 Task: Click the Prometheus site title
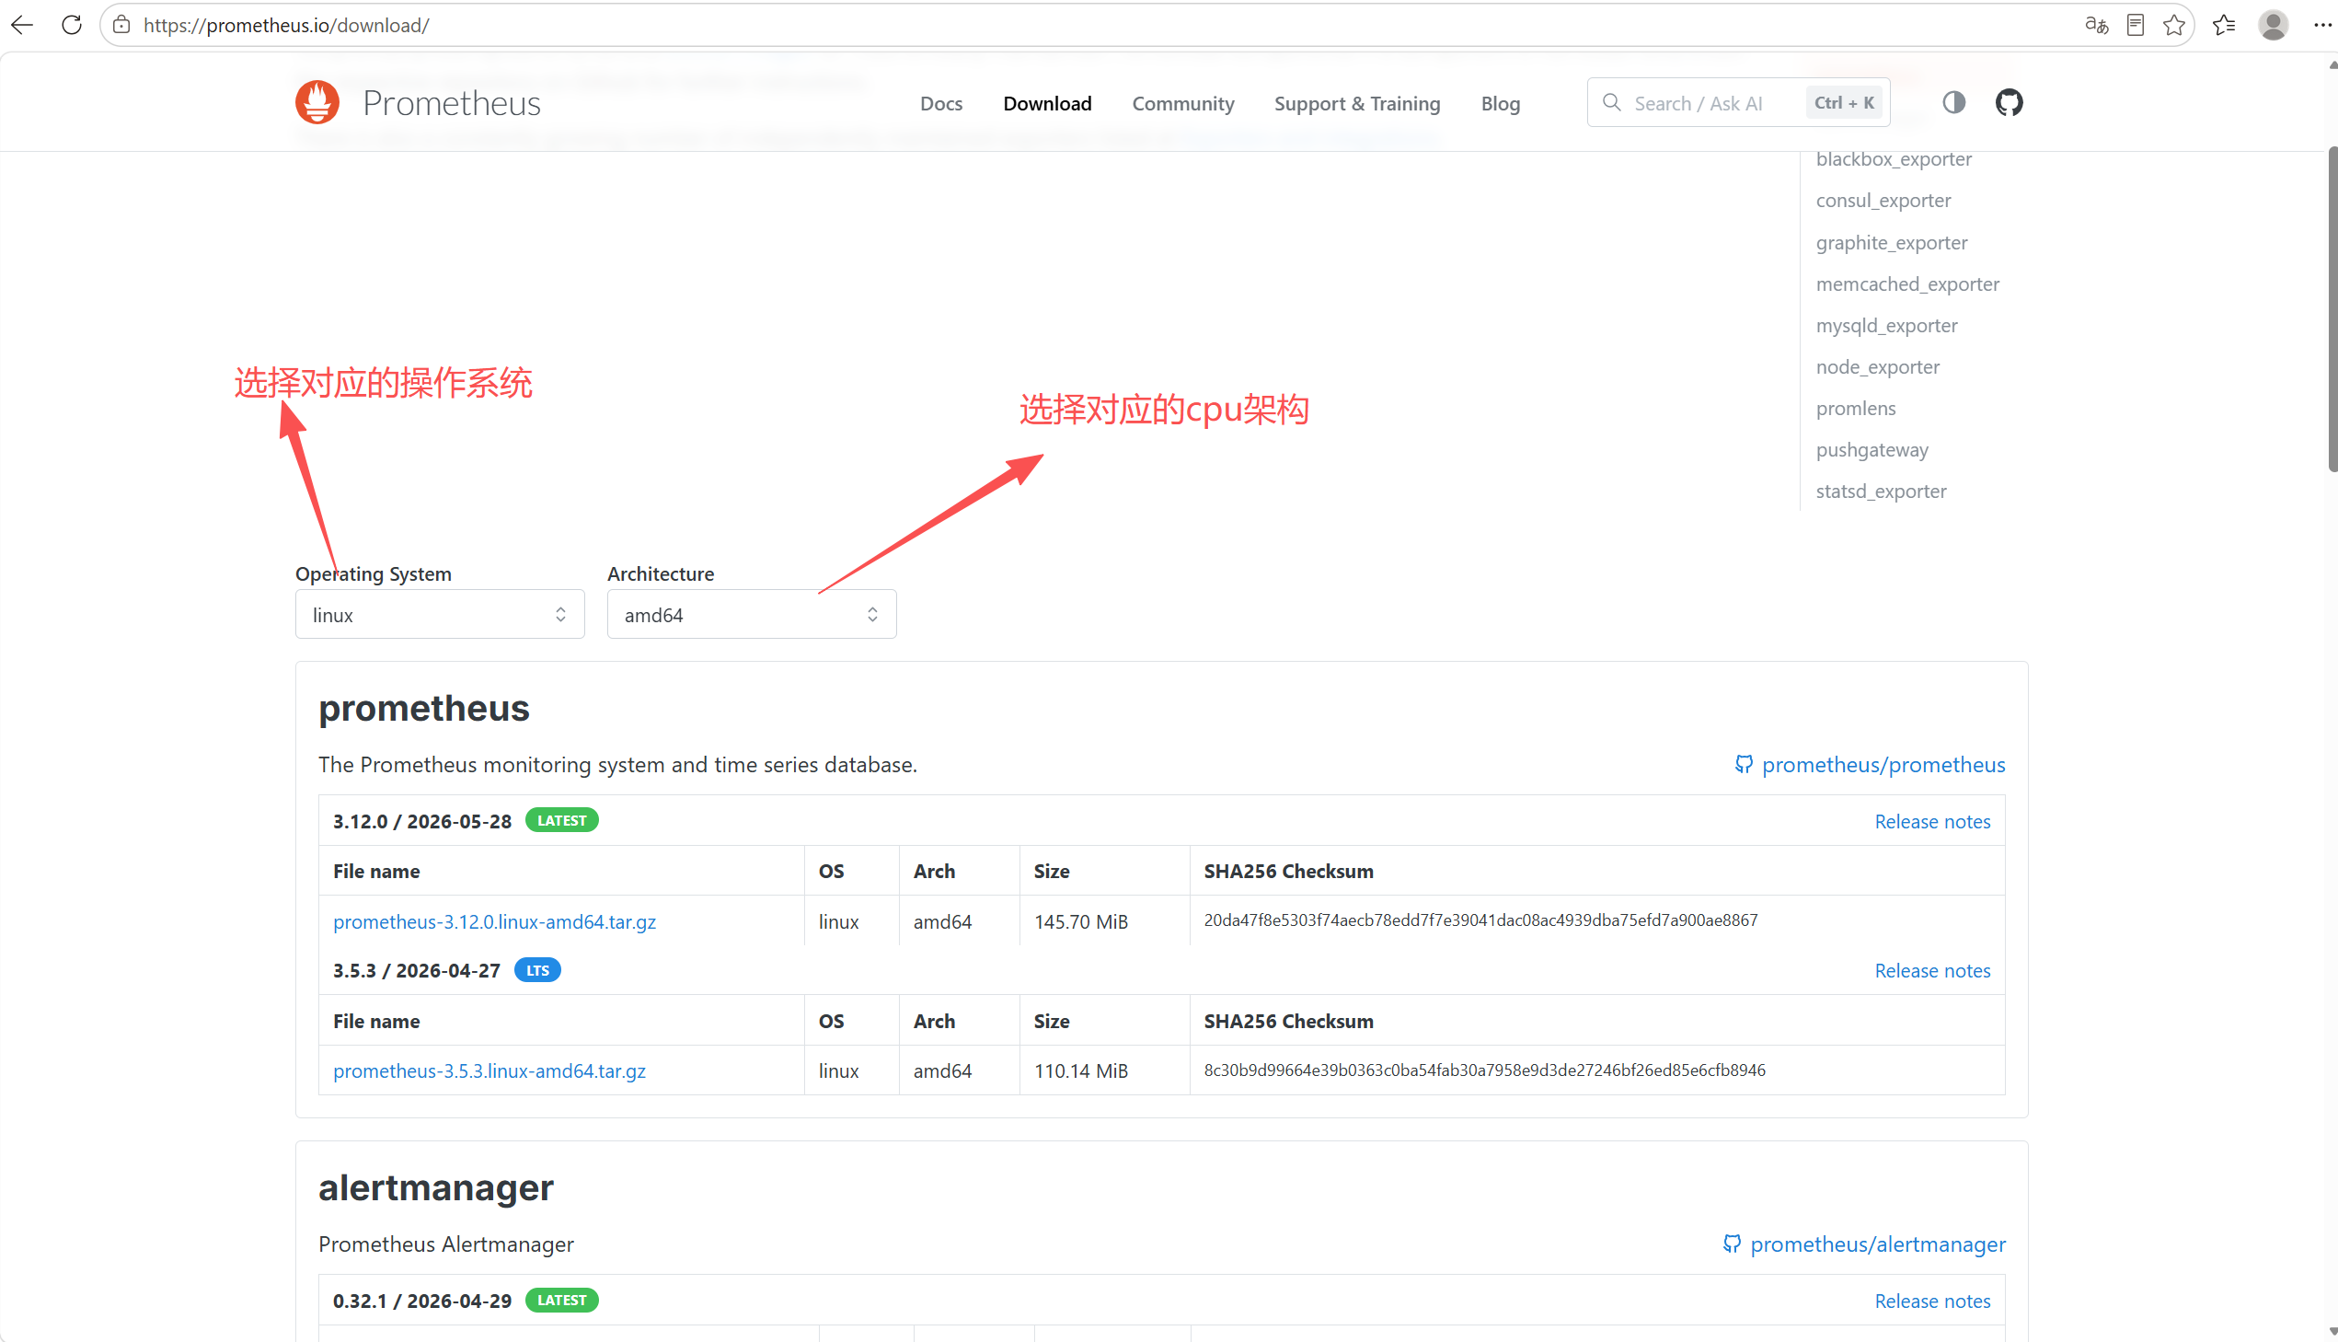[452, 103]
